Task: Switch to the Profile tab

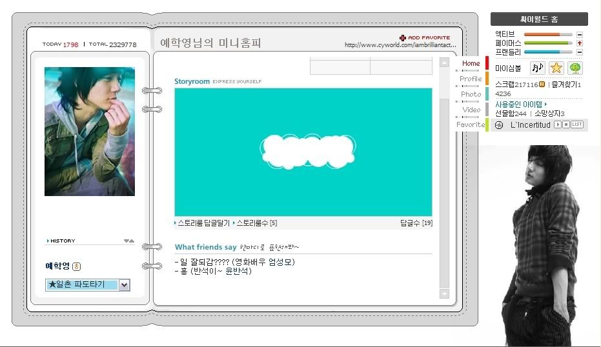Action: click(471, 79)
